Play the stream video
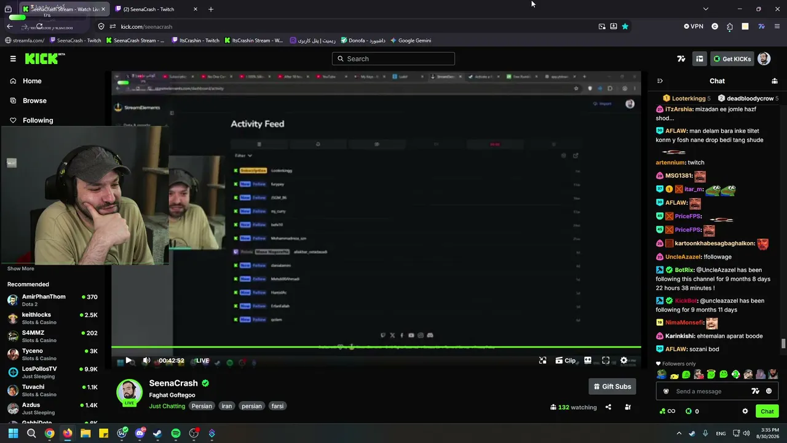 point(129,361)
